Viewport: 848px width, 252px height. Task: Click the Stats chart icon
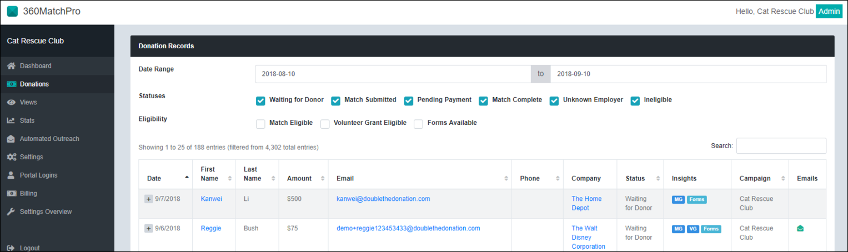tap(11, 120)
